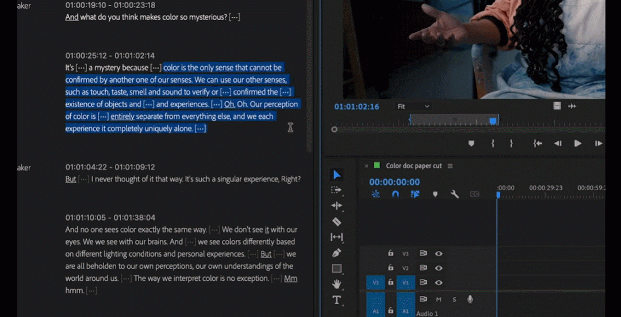The width and height of the screenshot is (621, 317).
Task: Select the Slip tool
Action: [x=336, y=237]
